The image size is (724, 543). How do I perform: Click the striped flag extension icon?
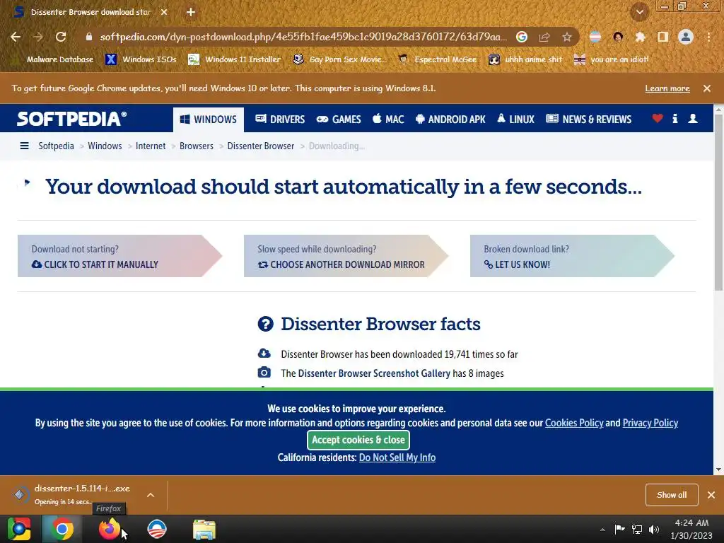point(595,37)
